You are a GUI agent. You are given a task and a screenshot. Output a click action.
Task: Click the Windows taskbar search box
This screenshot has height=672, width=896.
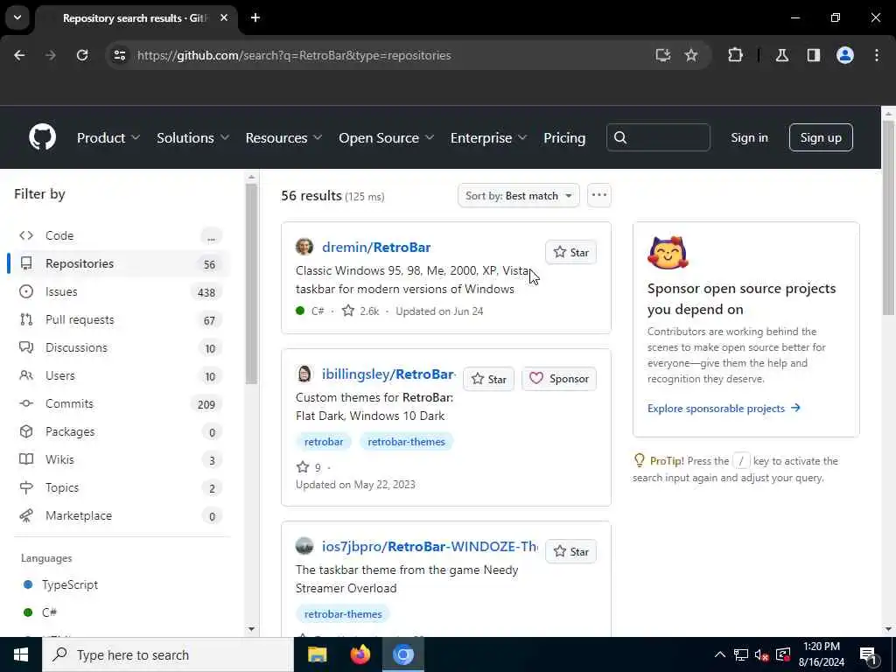tap(167, 654)
